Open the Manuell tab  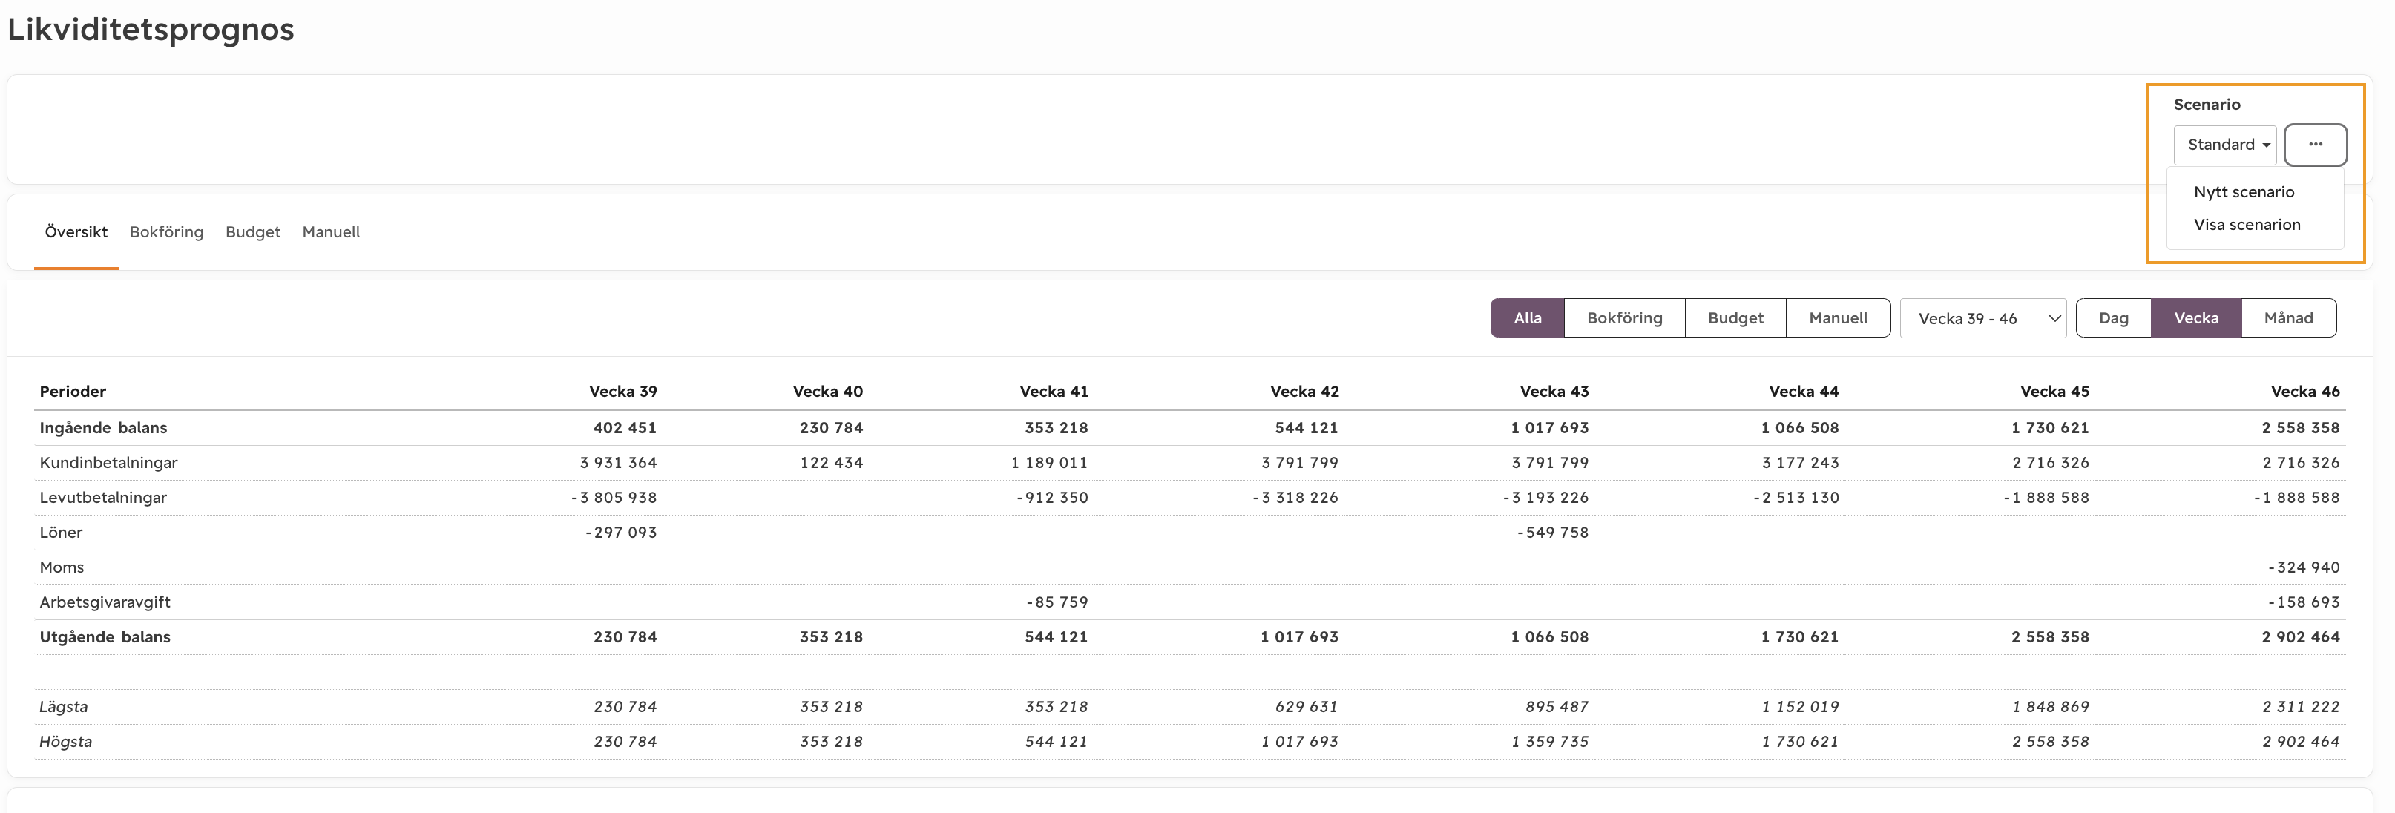331,232
